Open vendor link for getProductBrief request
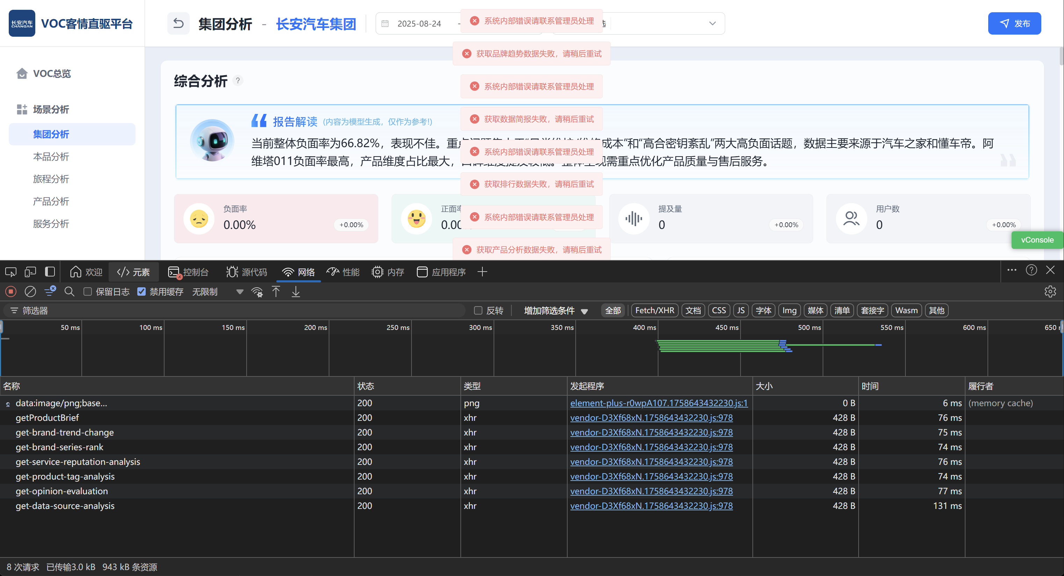 click(651, 418)
